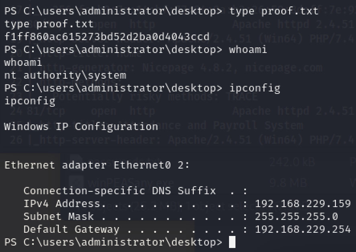Viewport: 356px width, 252px height.
Task: Click the "Windows IP Configuration" heading
Action: point(81,127)
